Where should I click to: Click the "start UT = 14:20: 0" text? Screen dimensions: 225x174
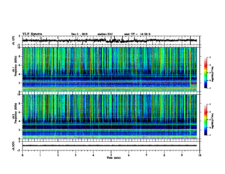click(x=137, y=34)
